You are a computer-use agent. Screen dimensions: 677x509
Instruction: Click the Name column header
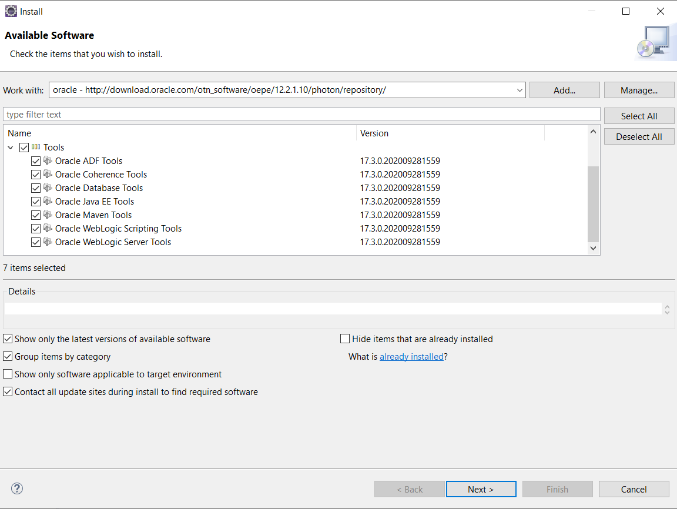(19, 133)
